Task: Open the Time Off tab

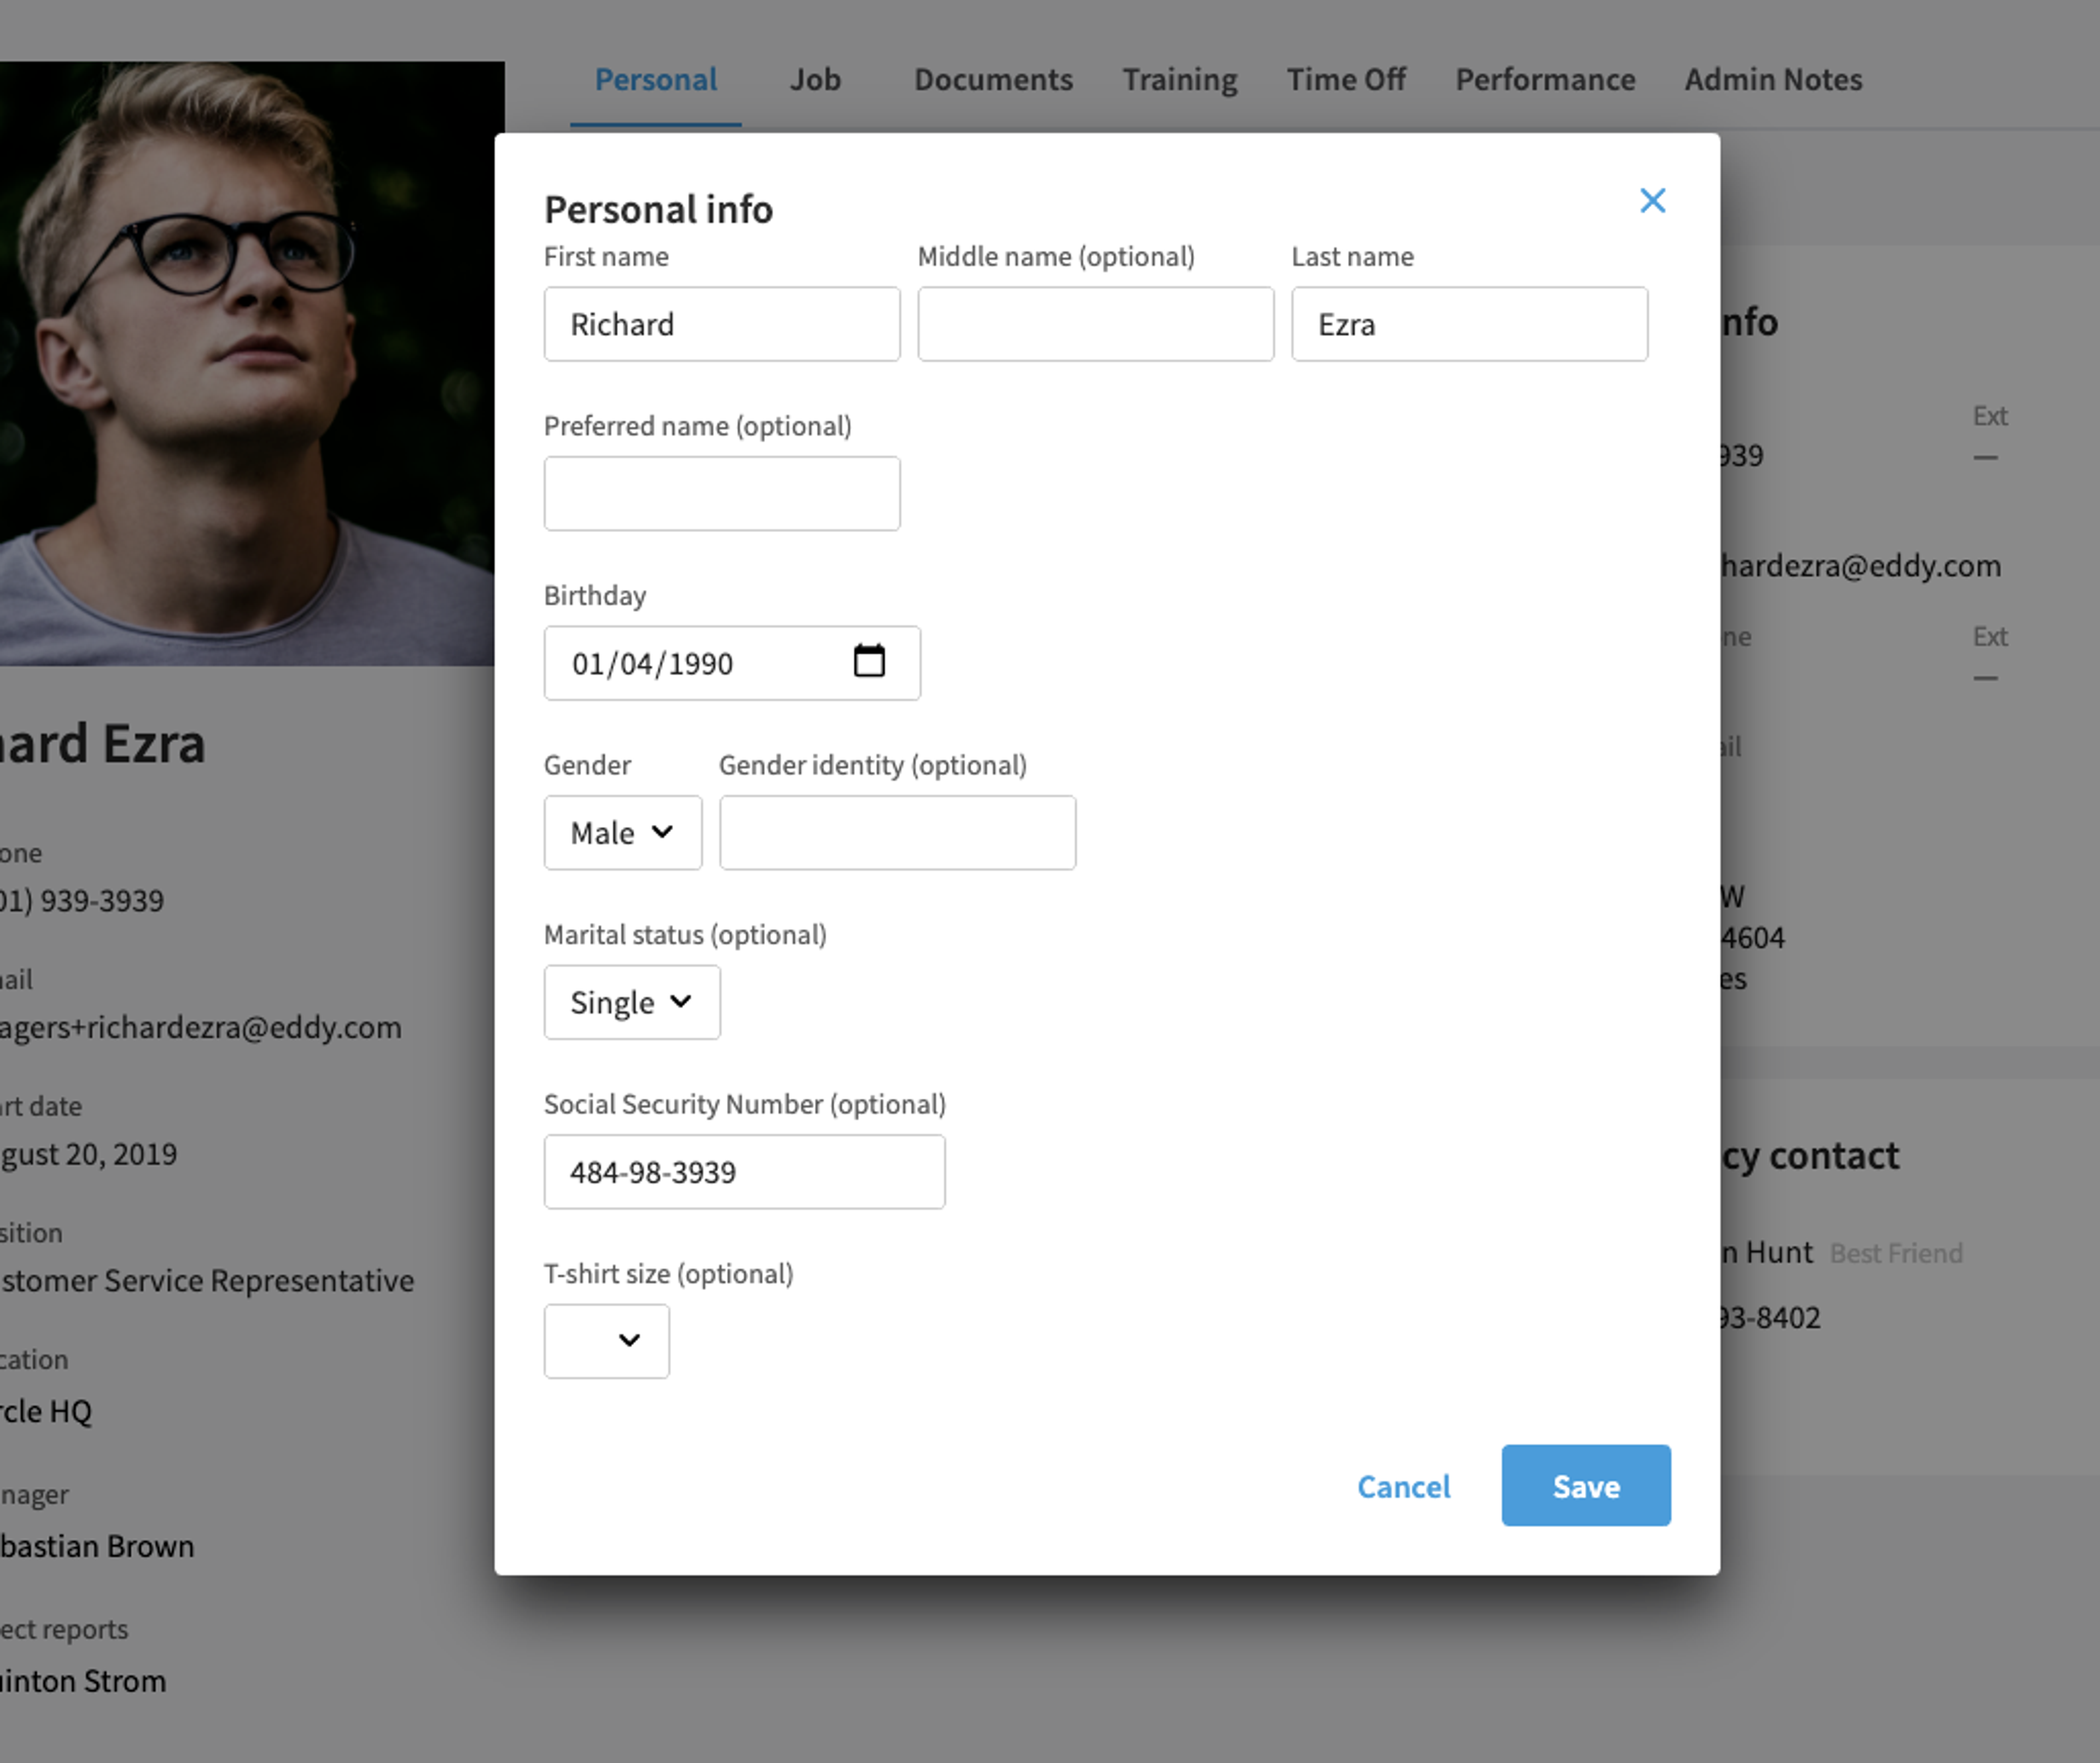Action: 1346,79
